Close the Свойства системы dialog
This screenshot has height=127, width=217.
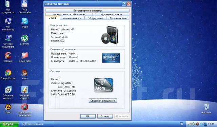(x=129, y=4)
